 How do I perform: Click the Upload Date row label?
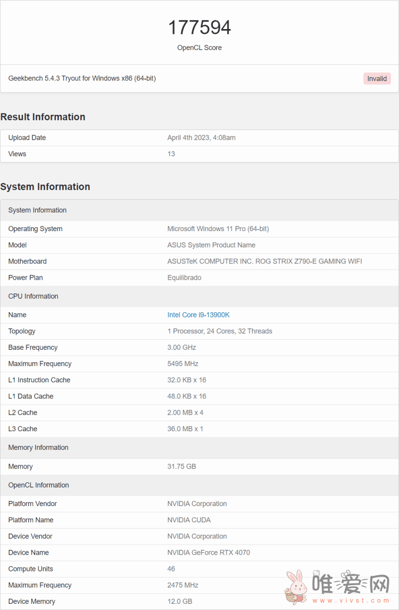[x=27, y=138]
